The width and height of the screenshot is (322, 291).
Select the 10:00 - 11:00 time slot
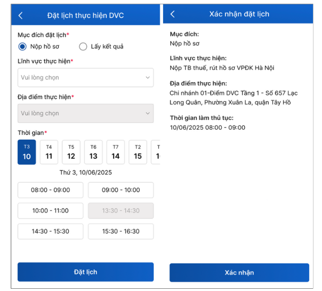tap(50, 211)
